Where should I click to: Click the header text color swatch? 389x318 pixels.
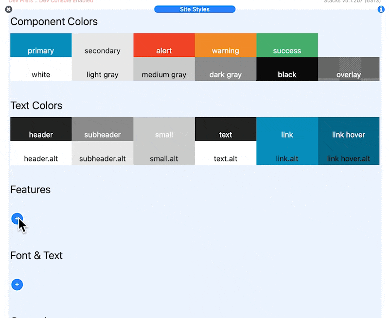click(41, 129)
